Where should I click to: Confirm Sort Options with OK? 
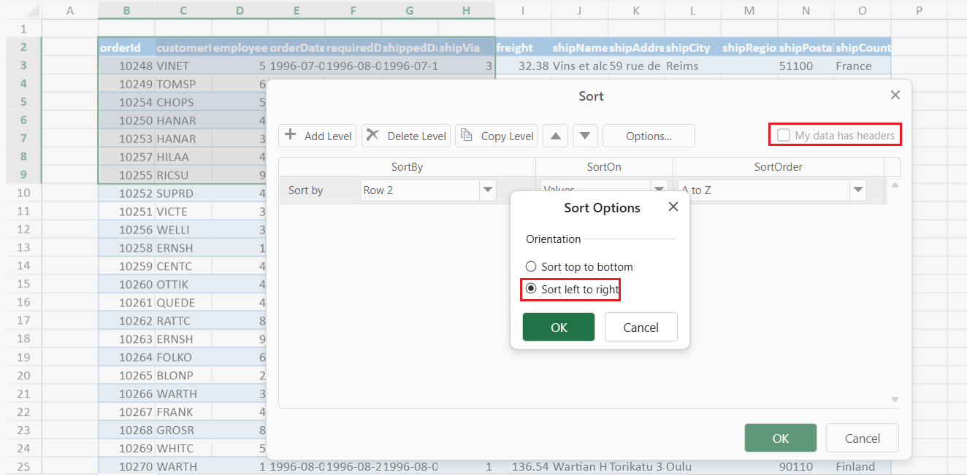click(559, 328)
